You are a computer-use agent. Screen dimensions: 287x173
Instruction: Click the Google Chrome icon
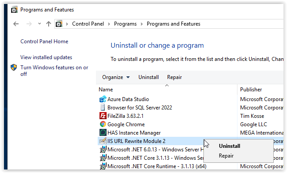click(x=103, y=124)
